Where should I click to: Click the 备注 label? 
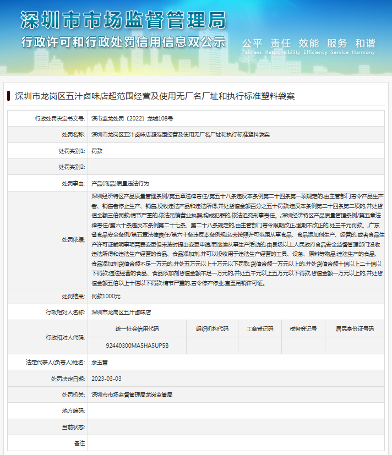[79, 443]
